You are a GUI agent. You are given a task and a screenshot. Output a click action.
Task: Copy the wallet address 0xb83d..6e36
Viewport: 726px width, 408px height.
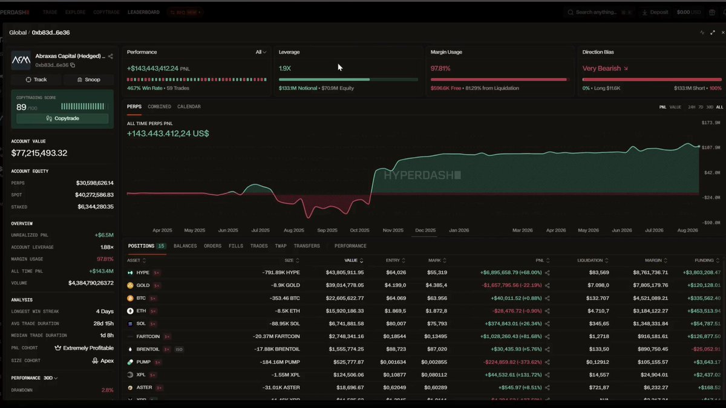point(73,65)
